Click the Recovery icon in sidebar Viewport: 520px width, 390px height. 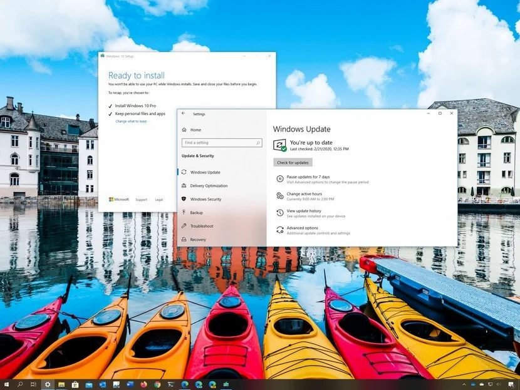pyautogui.click(x=184, y=239)
